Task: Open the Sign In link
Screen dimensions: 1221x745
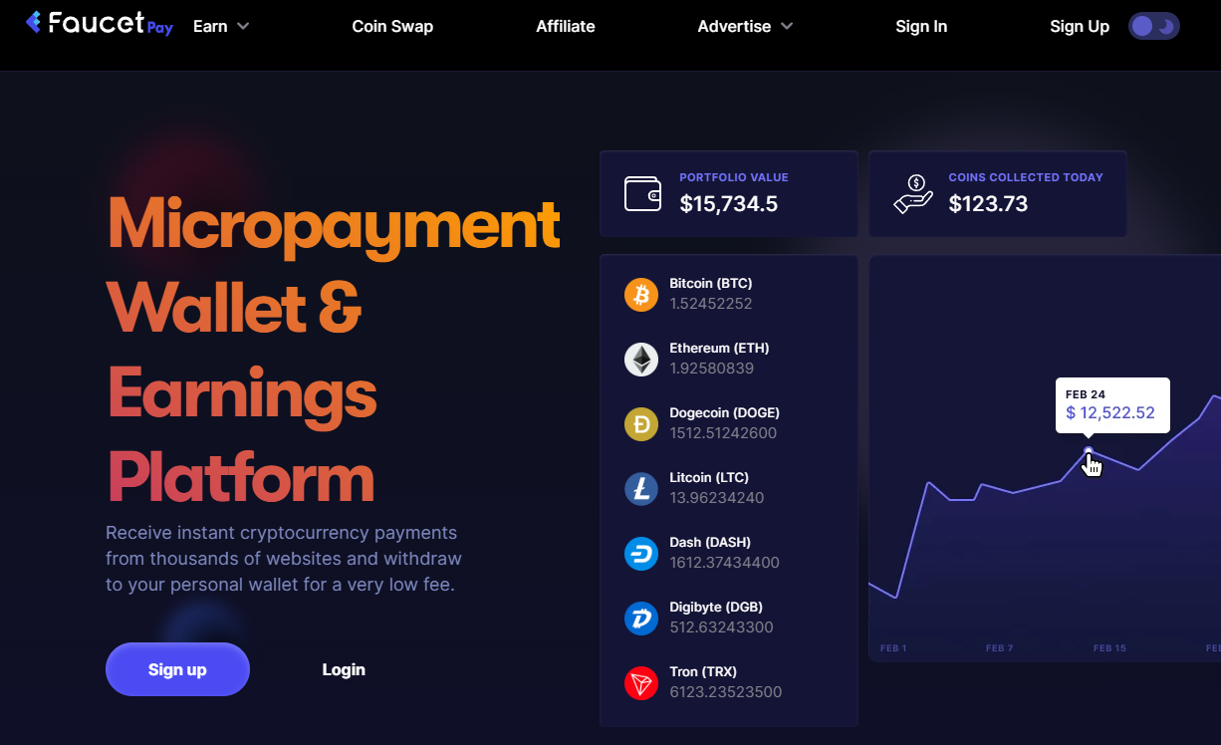Action: [x=921, y=26]
